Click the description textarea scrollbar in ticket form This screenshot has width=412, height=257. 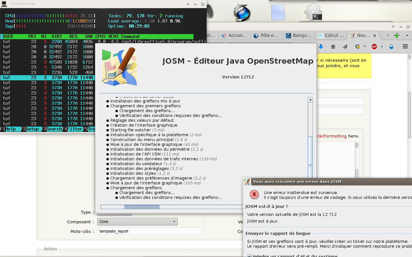(x=357, y=160)
